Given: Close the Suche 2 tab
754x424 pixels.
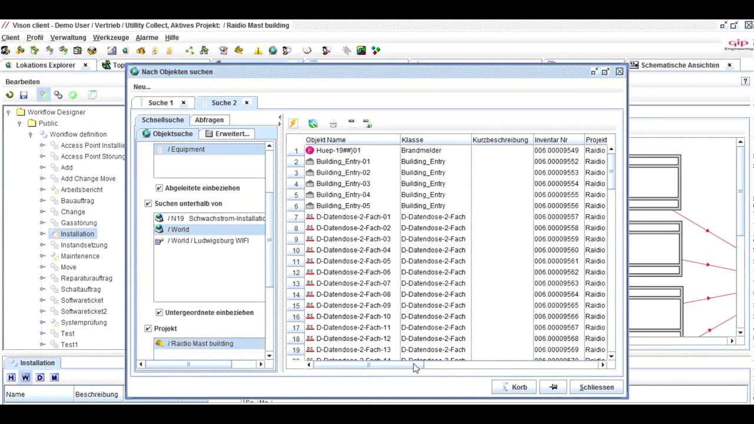Looking at the screenshot, I should (x=247, y=103).
